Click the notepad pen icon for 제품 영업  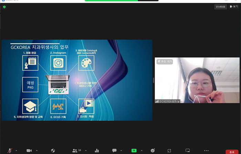tap(30, 63)
